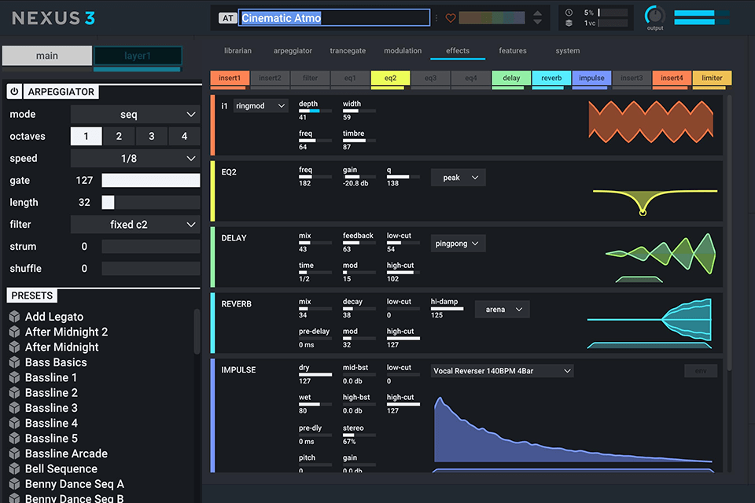
Task: Set arpeggiator octaves to 4
Action: point(184,136)
